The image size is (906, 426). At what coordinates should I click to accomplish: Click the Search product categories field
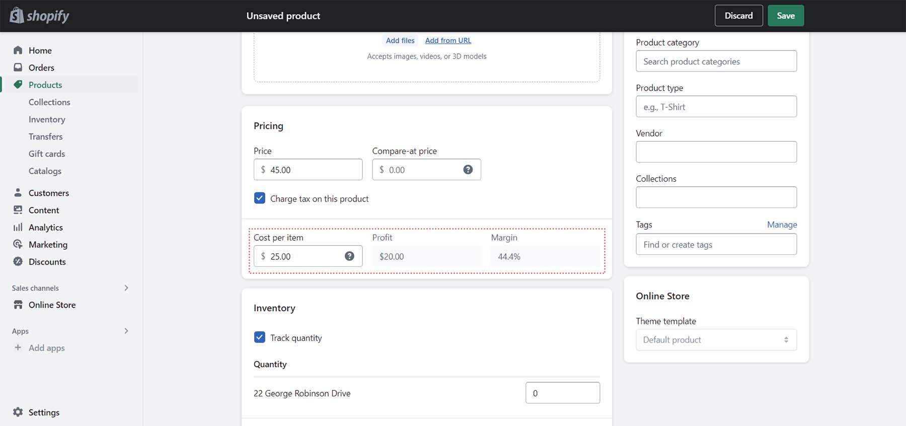tap(716, 61)
